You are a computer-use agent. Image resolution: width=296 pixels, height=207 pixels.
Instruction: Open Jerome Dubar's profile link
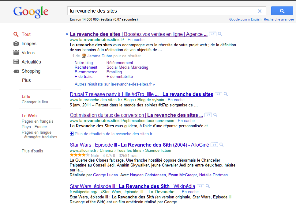(x=100, y=56)
